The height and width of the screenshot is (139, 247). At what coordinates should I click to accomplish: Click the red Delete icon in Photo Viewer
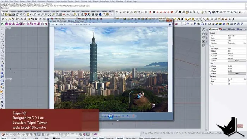pyautogui.click(x=133, y=116)
